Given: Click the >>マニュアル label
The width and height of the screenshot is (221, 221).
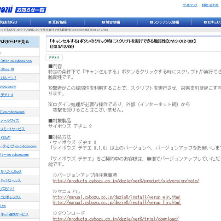Looking at the screenshot, I should (x=66, y=192).
